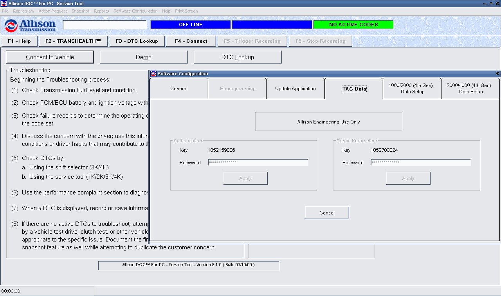
Task: Select the Reprogramming tab
Action: 238,89
